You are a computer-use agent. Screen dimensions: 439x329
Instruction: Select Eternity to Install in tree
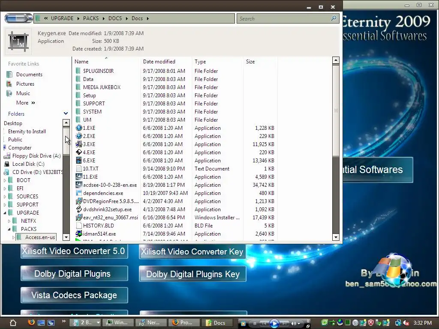tap(27, 132)
